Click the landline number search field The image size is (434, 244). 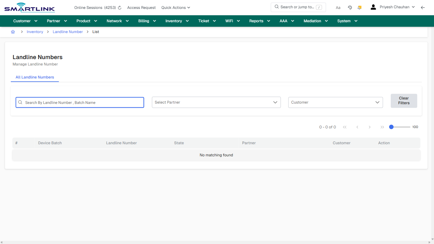coord(79,102)
